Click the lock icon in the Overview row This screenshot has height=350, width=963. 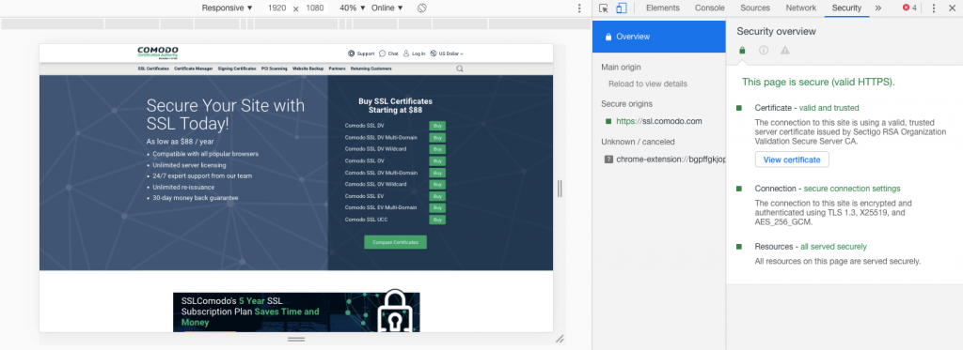(608, 37)
